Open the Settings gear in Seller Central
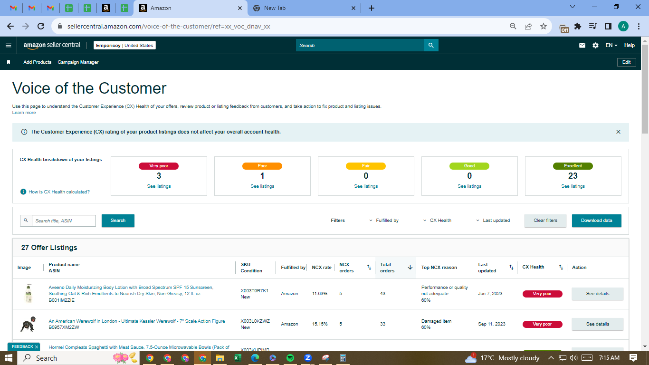649x365 pixels. point(596,45)
